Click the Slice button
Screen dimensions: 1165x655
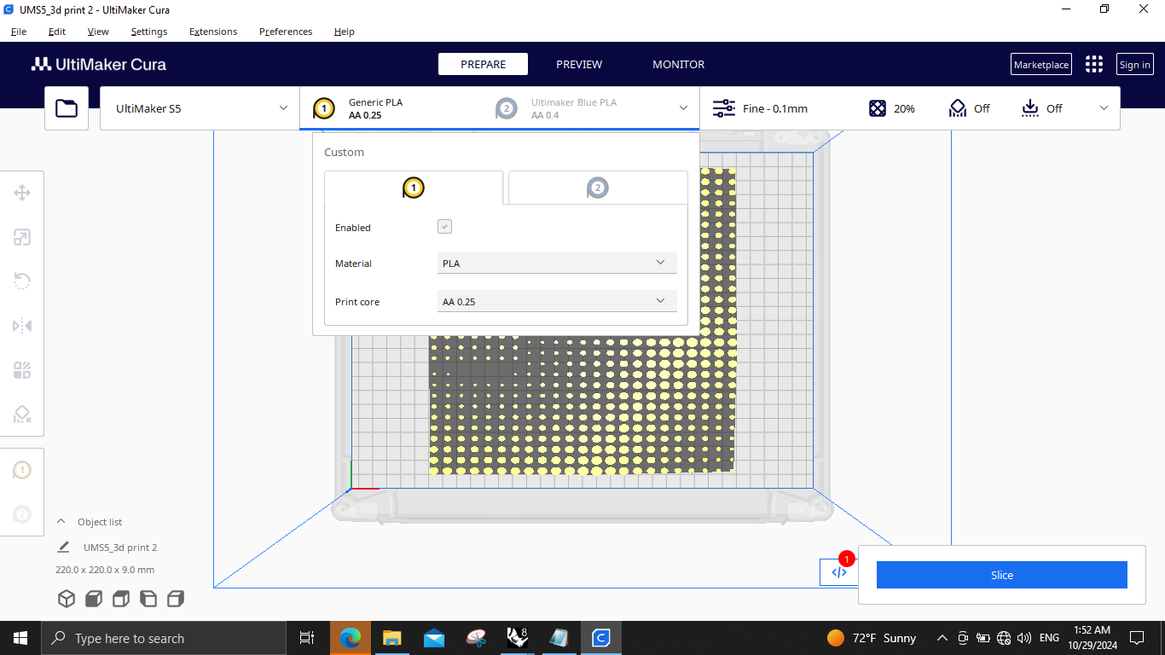(1002, 575)
